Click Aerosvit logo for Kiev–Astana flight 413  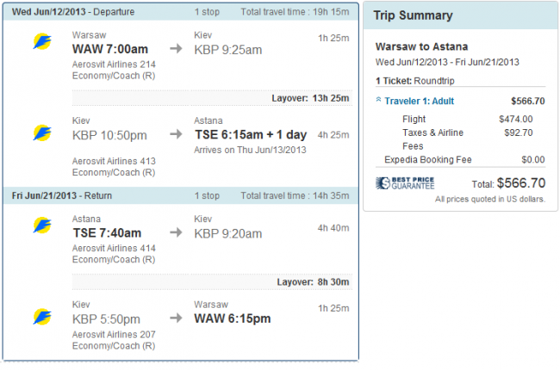tap(41, 133)
